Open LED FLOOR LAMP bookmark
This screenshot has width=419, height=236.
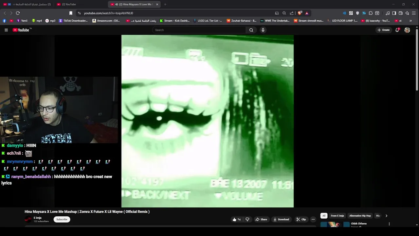pyautogui.click(x=342, y=21)
